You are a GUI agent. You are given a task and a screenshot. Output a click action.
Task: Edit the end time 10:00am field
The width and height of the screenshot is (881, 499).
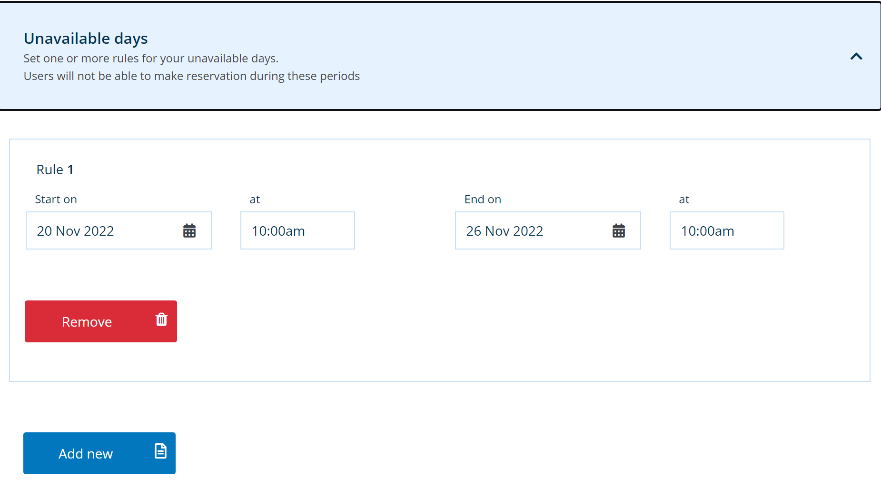pyautogui.click(x=727, y=230)
